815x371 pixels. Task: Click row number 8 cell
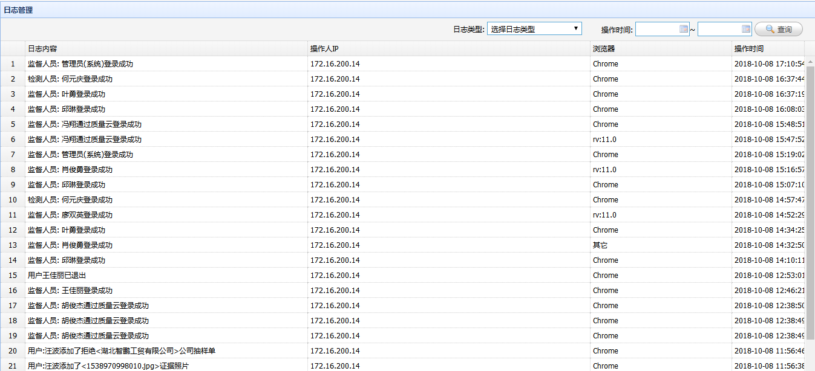[13, 170]
